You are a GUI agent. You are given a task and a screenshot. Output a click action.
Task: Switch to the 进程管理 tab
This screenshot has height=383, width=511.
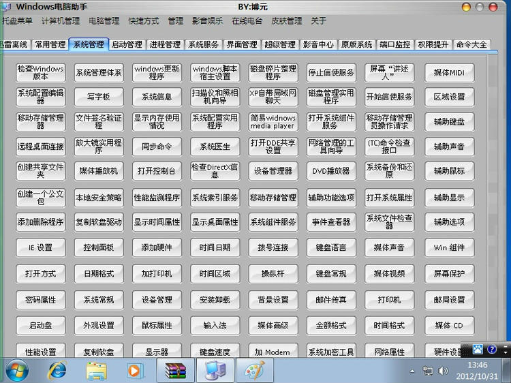point(166,44)
